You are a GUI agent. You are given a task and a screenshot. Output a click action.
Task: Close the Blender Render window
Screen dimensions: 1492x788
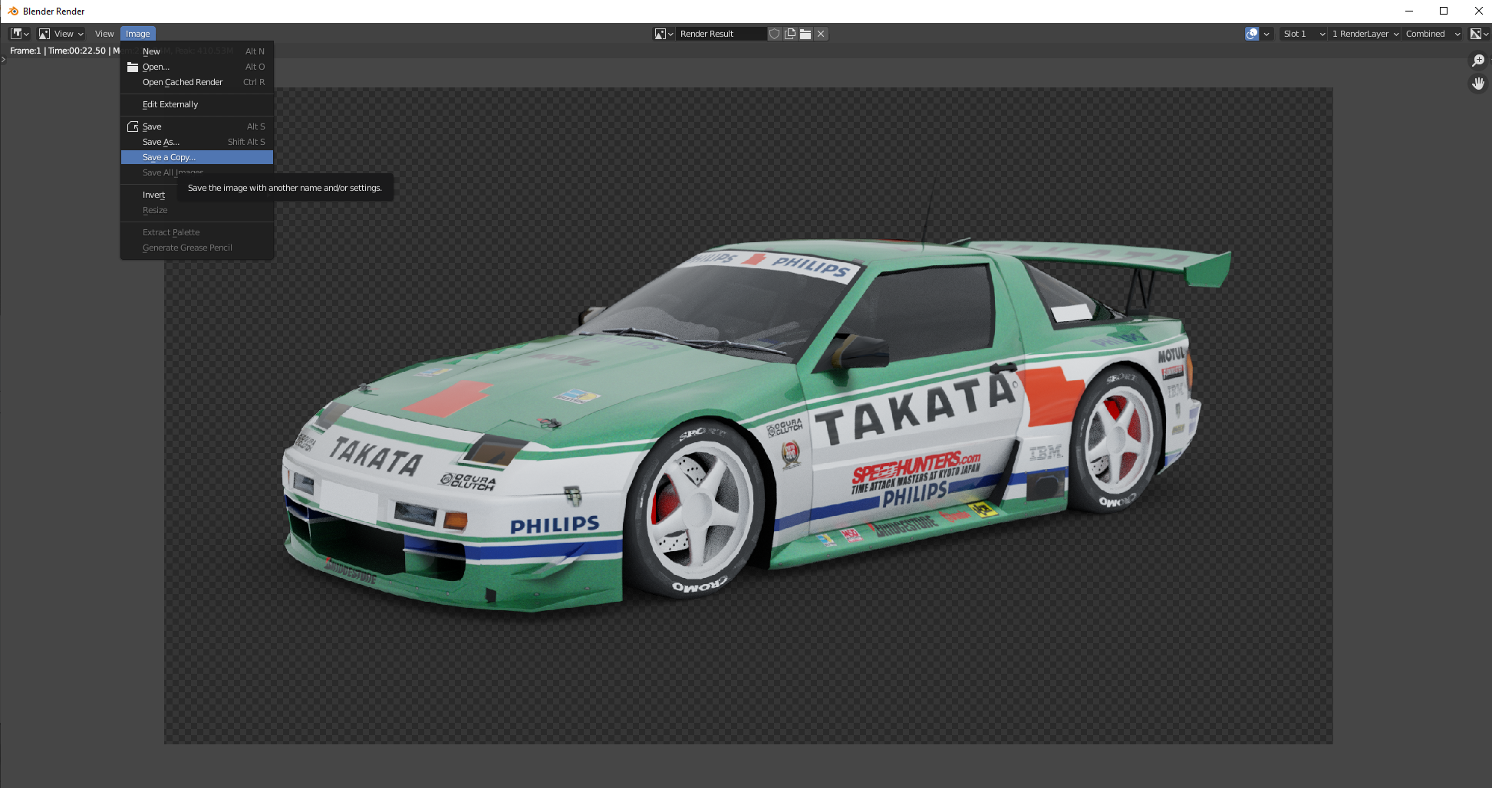[1478, 11]
